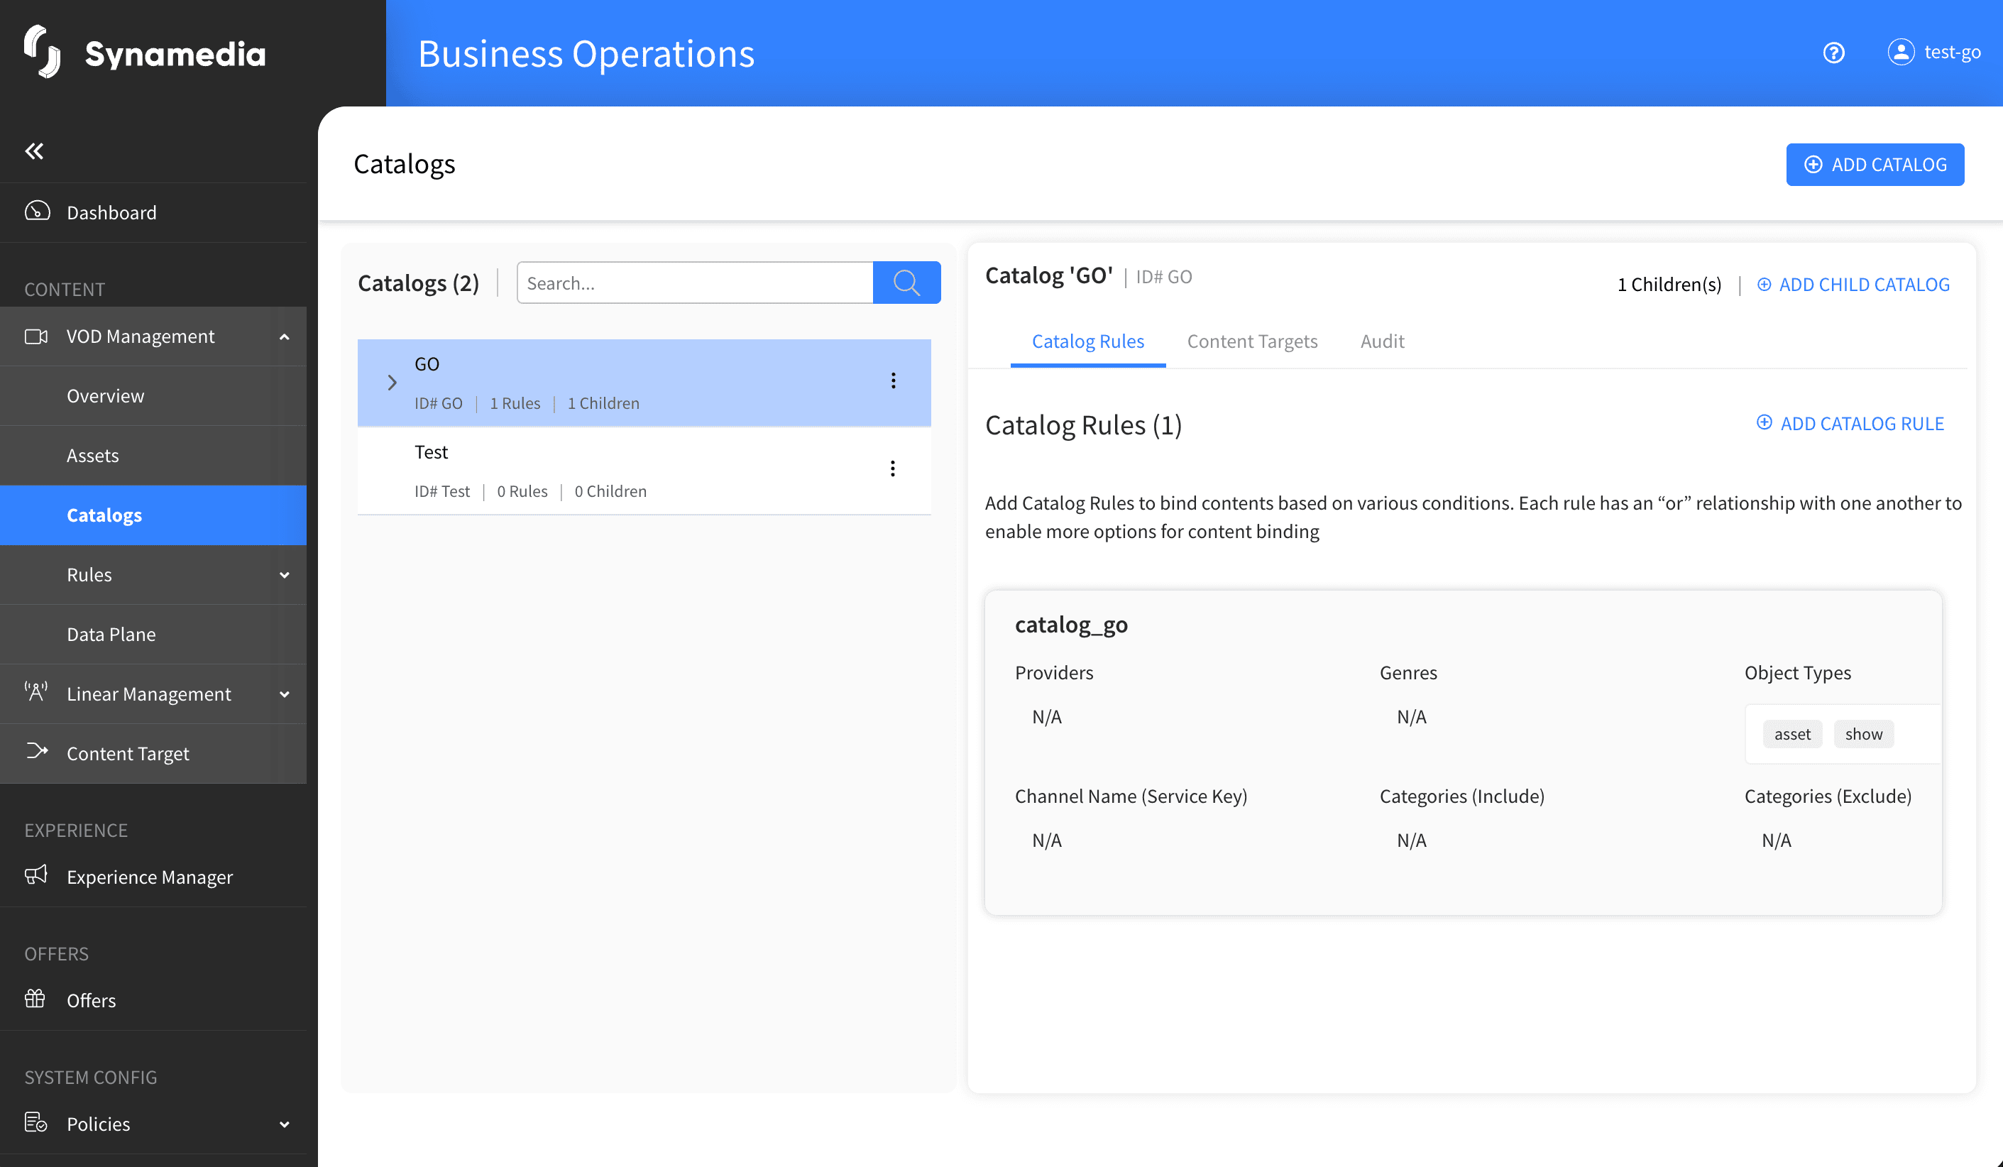Click the VOD Management camera icon
Image resolution: width=2003 pixels, height=1167 pixels.
point(37,336)
